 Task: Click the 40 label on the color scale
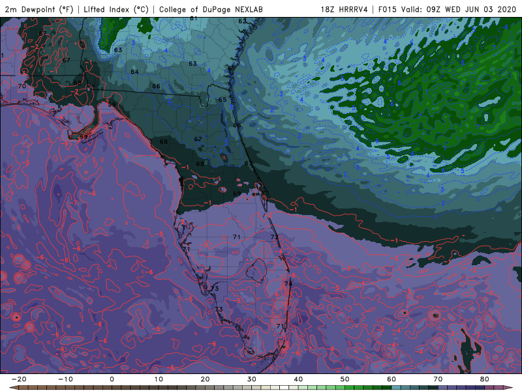point(298,379)
